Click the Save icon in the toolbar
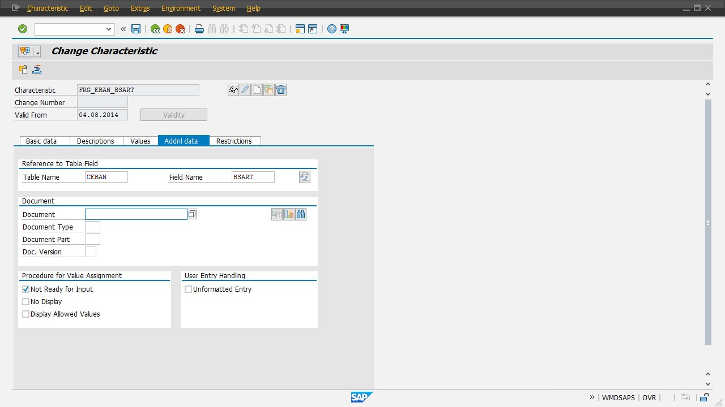 (136, 29)
